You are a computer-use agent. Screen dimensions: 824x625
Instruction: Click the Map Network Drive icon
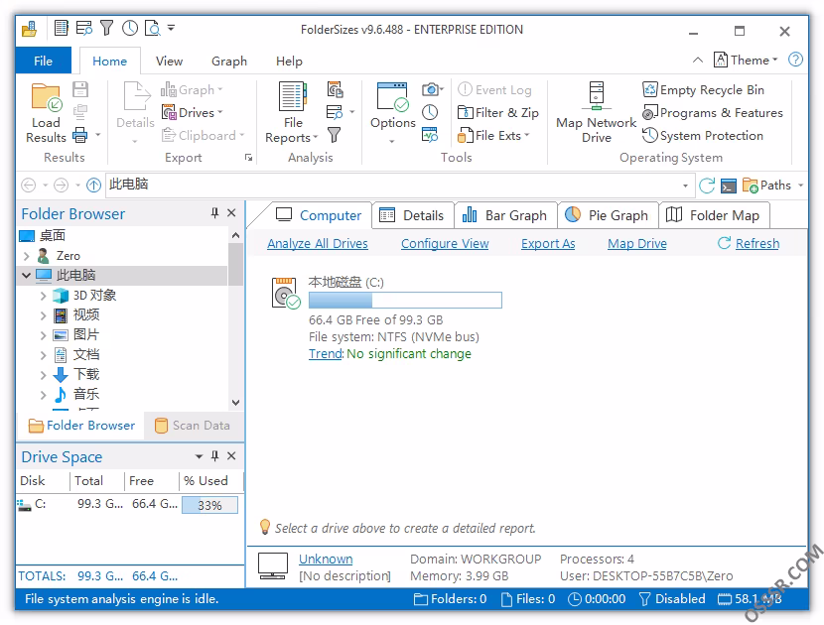click(x=597, y=95)
